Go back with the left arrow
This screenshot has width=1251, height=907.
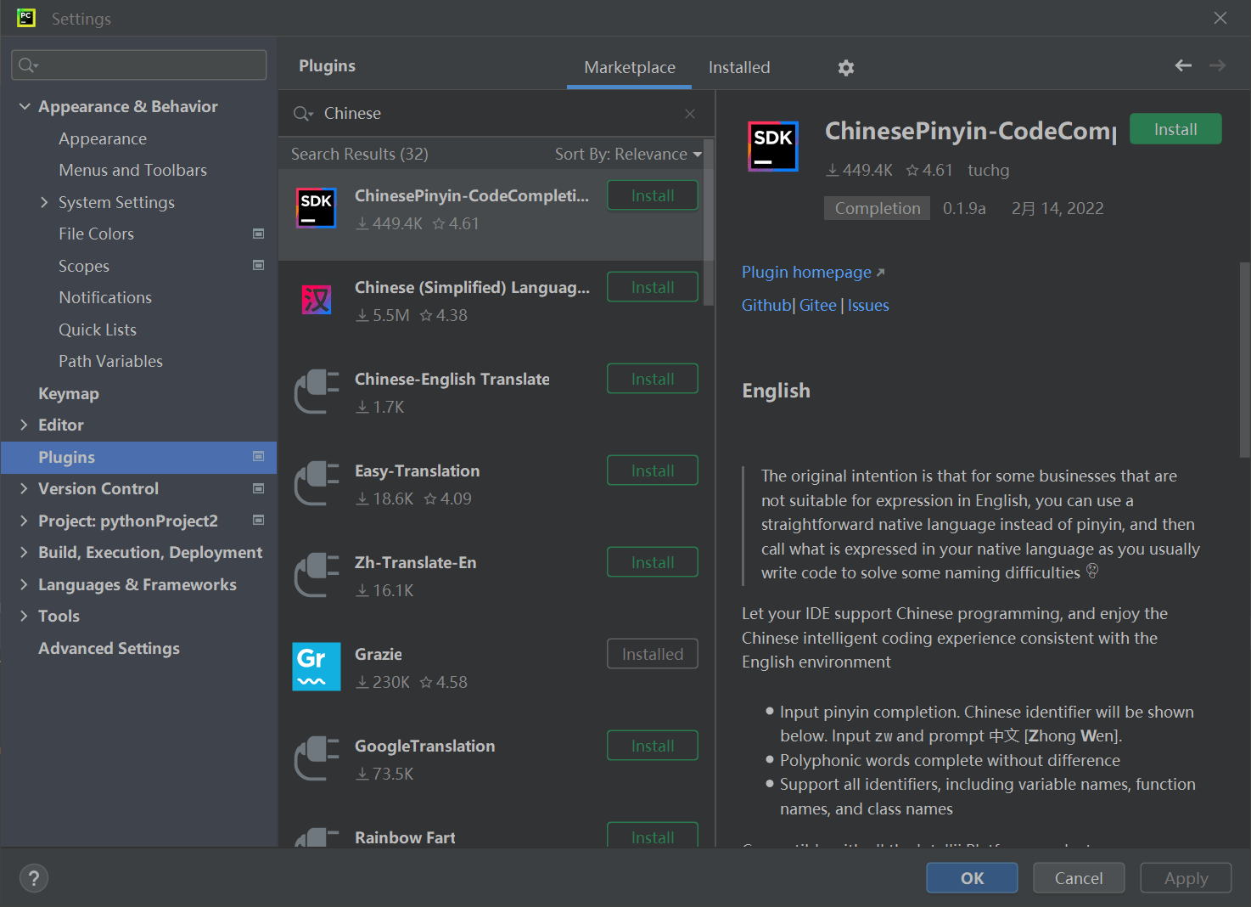[x=1183, y=65]
